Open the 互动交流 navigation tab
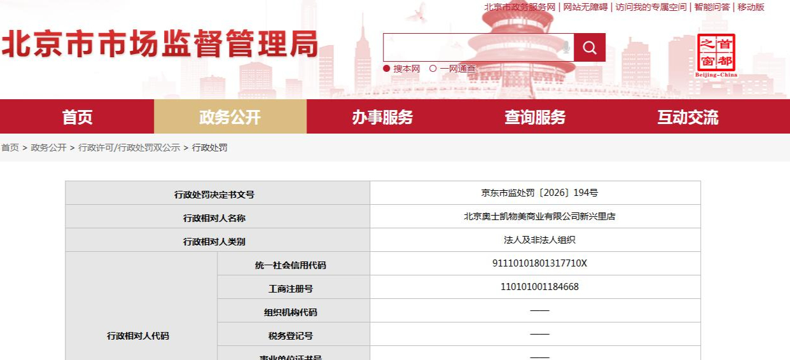 click(688, 117)
